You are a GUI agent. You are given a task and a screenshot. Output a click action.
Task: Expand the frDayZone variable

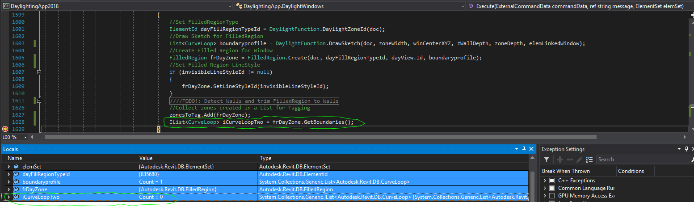tap(8, 189)
